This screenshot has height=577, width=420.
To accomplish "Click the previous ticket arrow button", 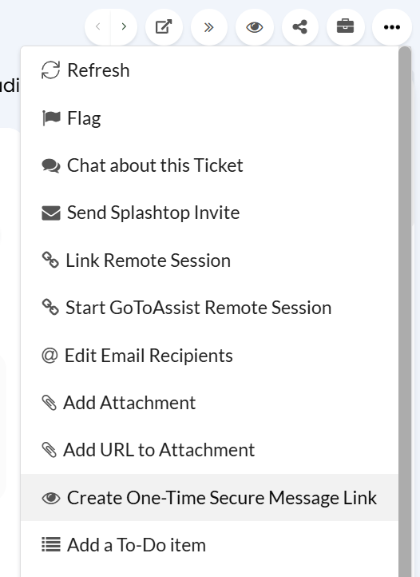I will tap(98, 27).
